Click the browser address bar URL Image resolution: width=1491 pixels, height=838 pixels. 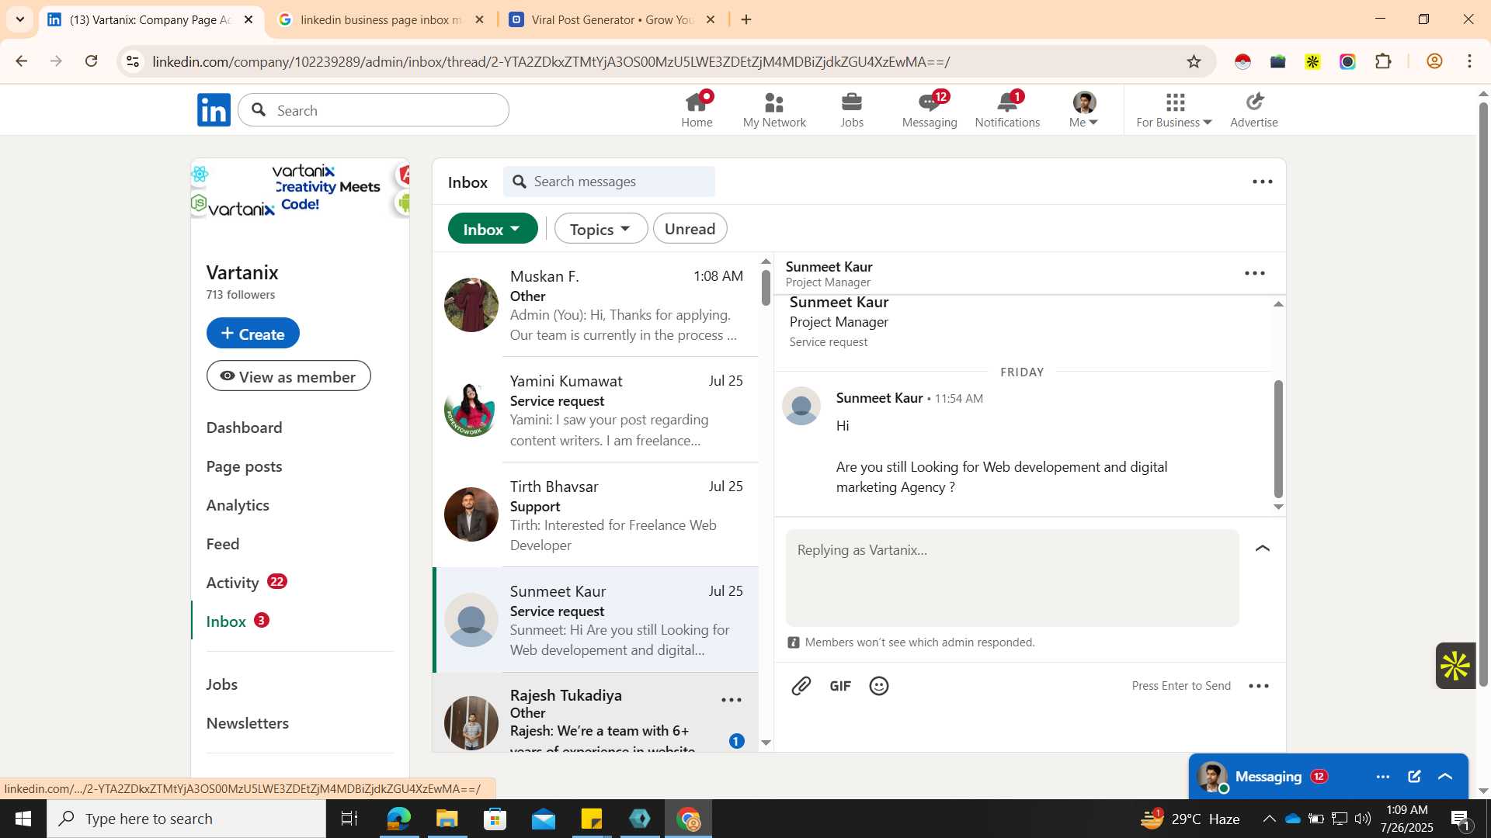tap(551, 61)
